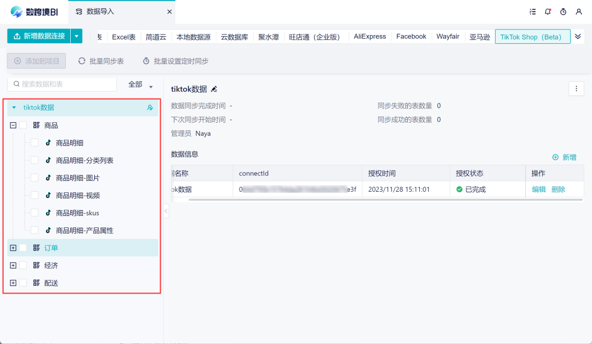592x344 pixels.
Task: Open the 全部 filter dropdown
Action: 140,85
